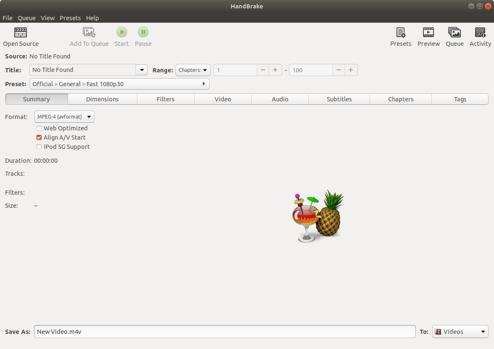Click the Open Source clapperboard icon
This screenshot has width=494, height=349.
(x=21, y=32)
